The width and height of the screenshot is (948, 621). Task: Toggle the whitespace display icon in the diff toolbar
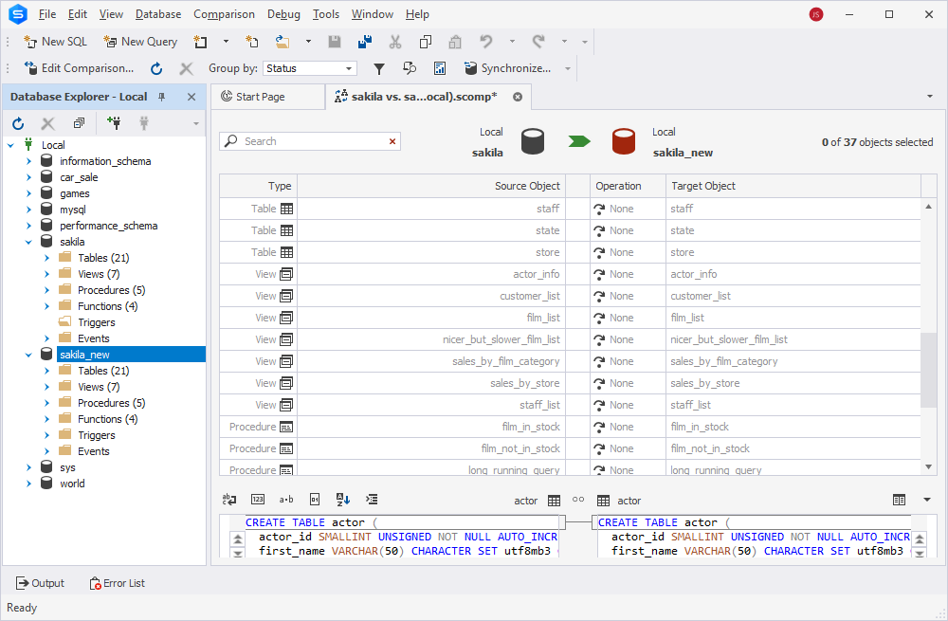coord(286,500)
